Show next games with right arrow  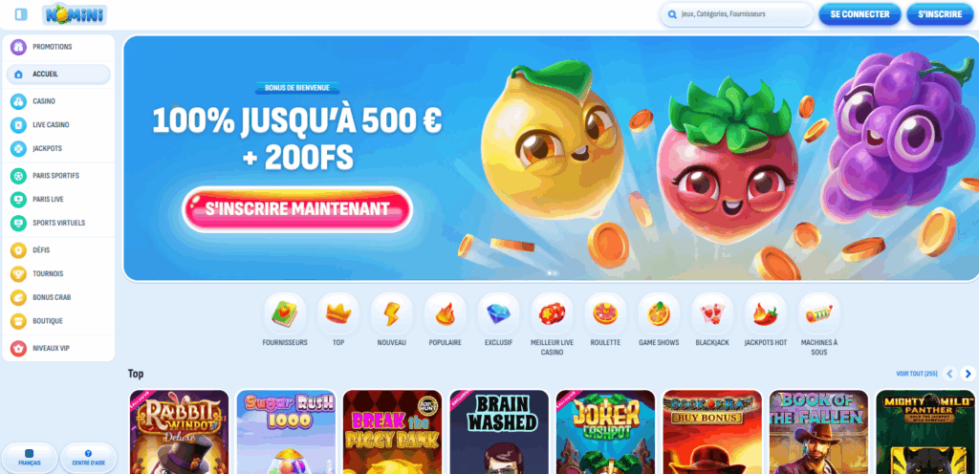tap(968, 374)
